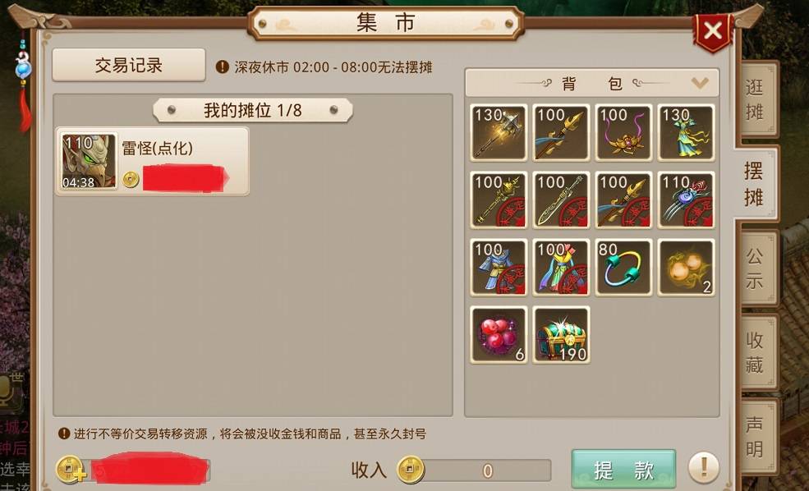Select the treasure chest with 190 count
Viewport: 809px width, 491px height.
pyautogui.click(x=561, y=335)
